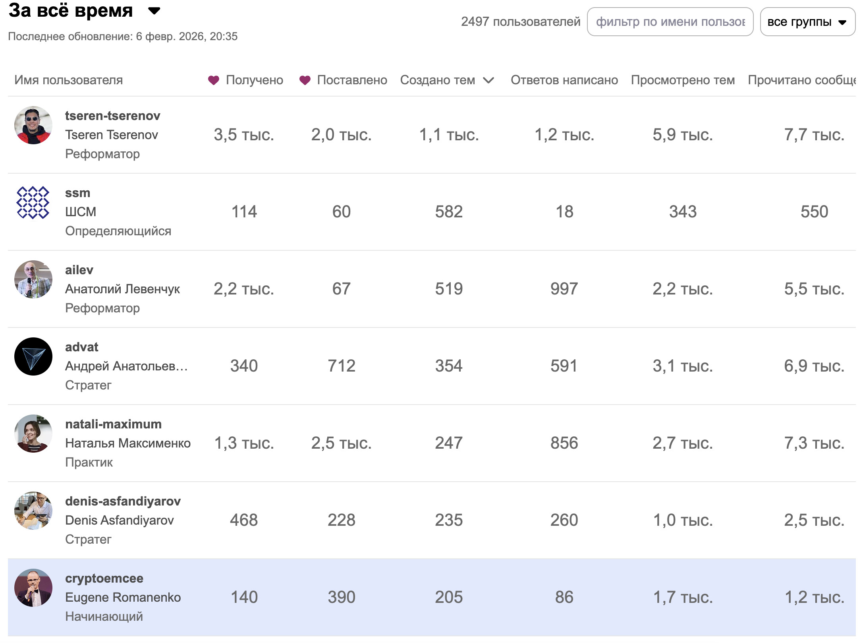The width and height of the screenshot is (861, 643).
Task: Click denis-asfandiyarov's avatar image
Action: pos(33,511)
